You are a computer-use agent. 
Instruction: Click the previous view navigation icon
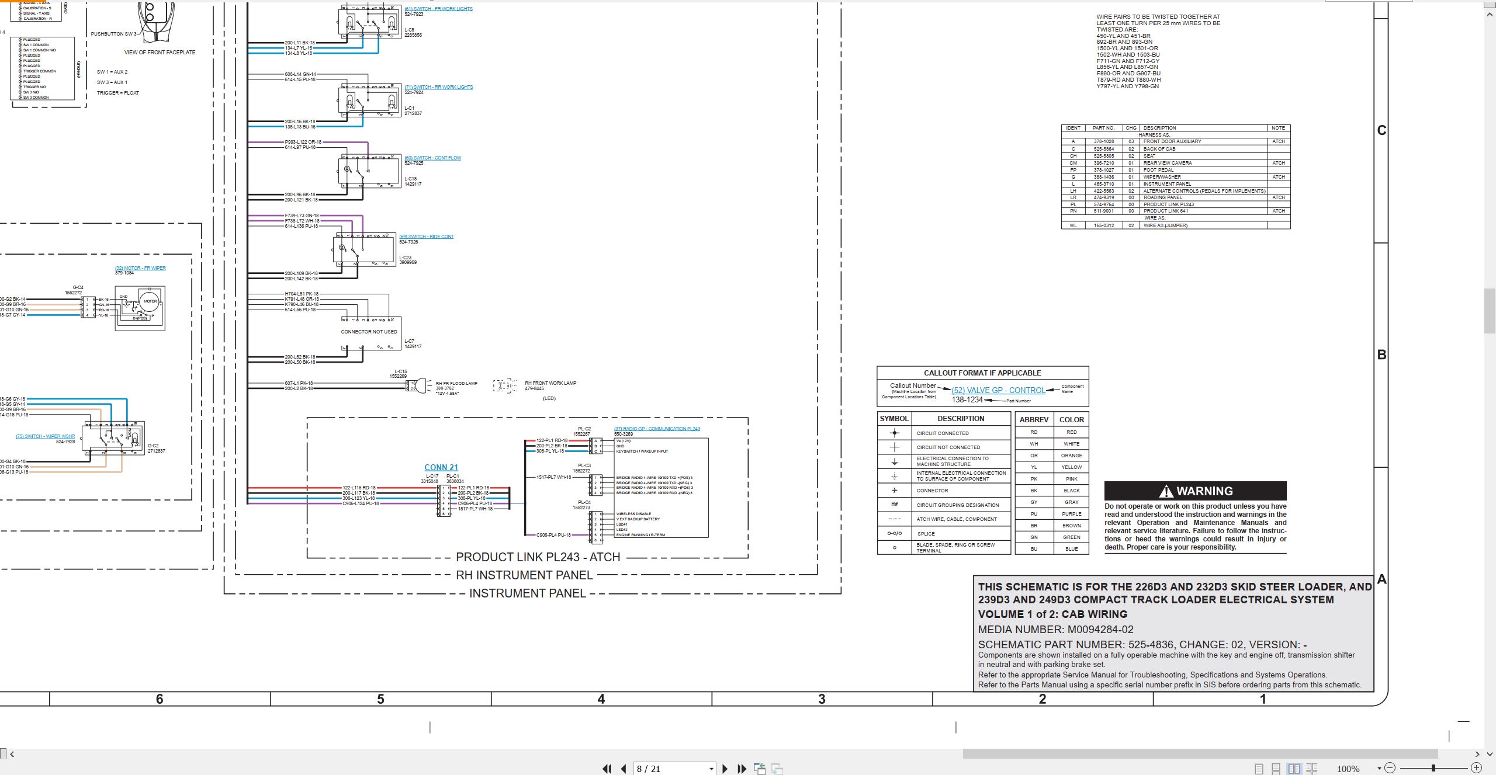point(760,769)
